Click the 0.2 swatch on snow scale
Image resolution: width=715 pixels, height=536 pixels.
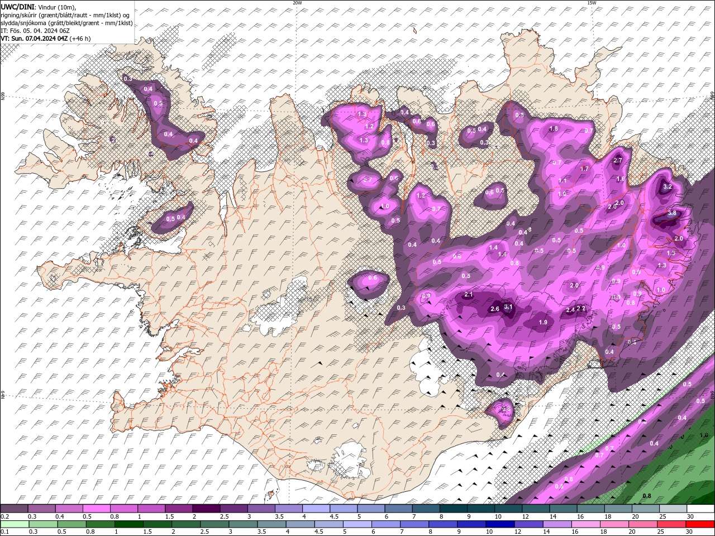[x=14, y=509]
